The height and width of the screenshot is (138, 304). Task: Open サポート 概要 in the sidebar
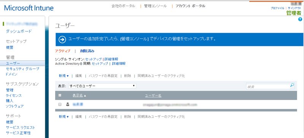coord(9,122)
